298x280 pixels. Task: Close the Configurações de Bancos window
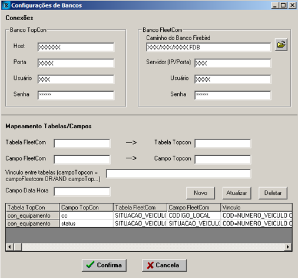tap(292, 5)
